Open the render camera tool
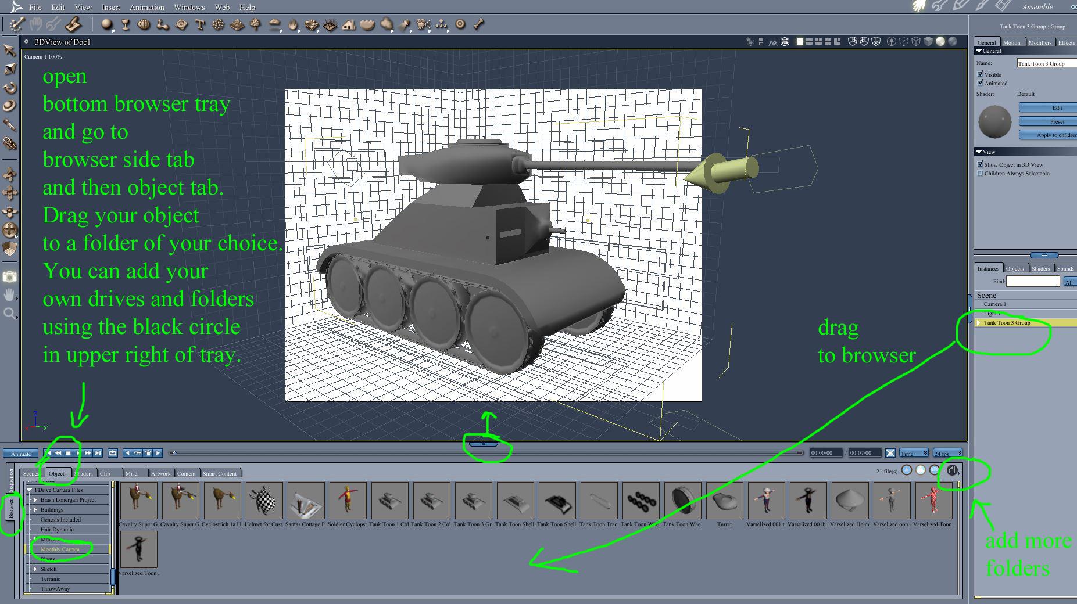Screen dimensions: 1077x604 tap(9, 277)
